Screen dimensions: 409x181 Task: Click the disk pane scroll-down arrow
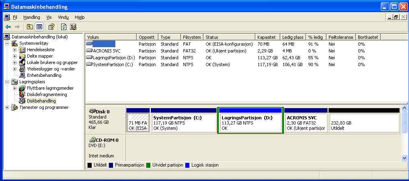tap(404, 158)
